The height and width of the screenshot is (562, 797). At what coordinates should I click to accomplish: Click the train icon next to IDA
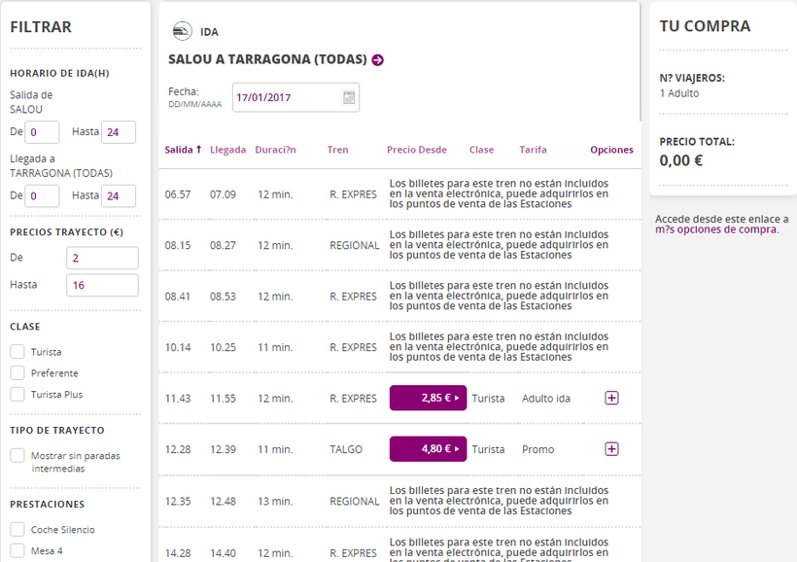182,31
